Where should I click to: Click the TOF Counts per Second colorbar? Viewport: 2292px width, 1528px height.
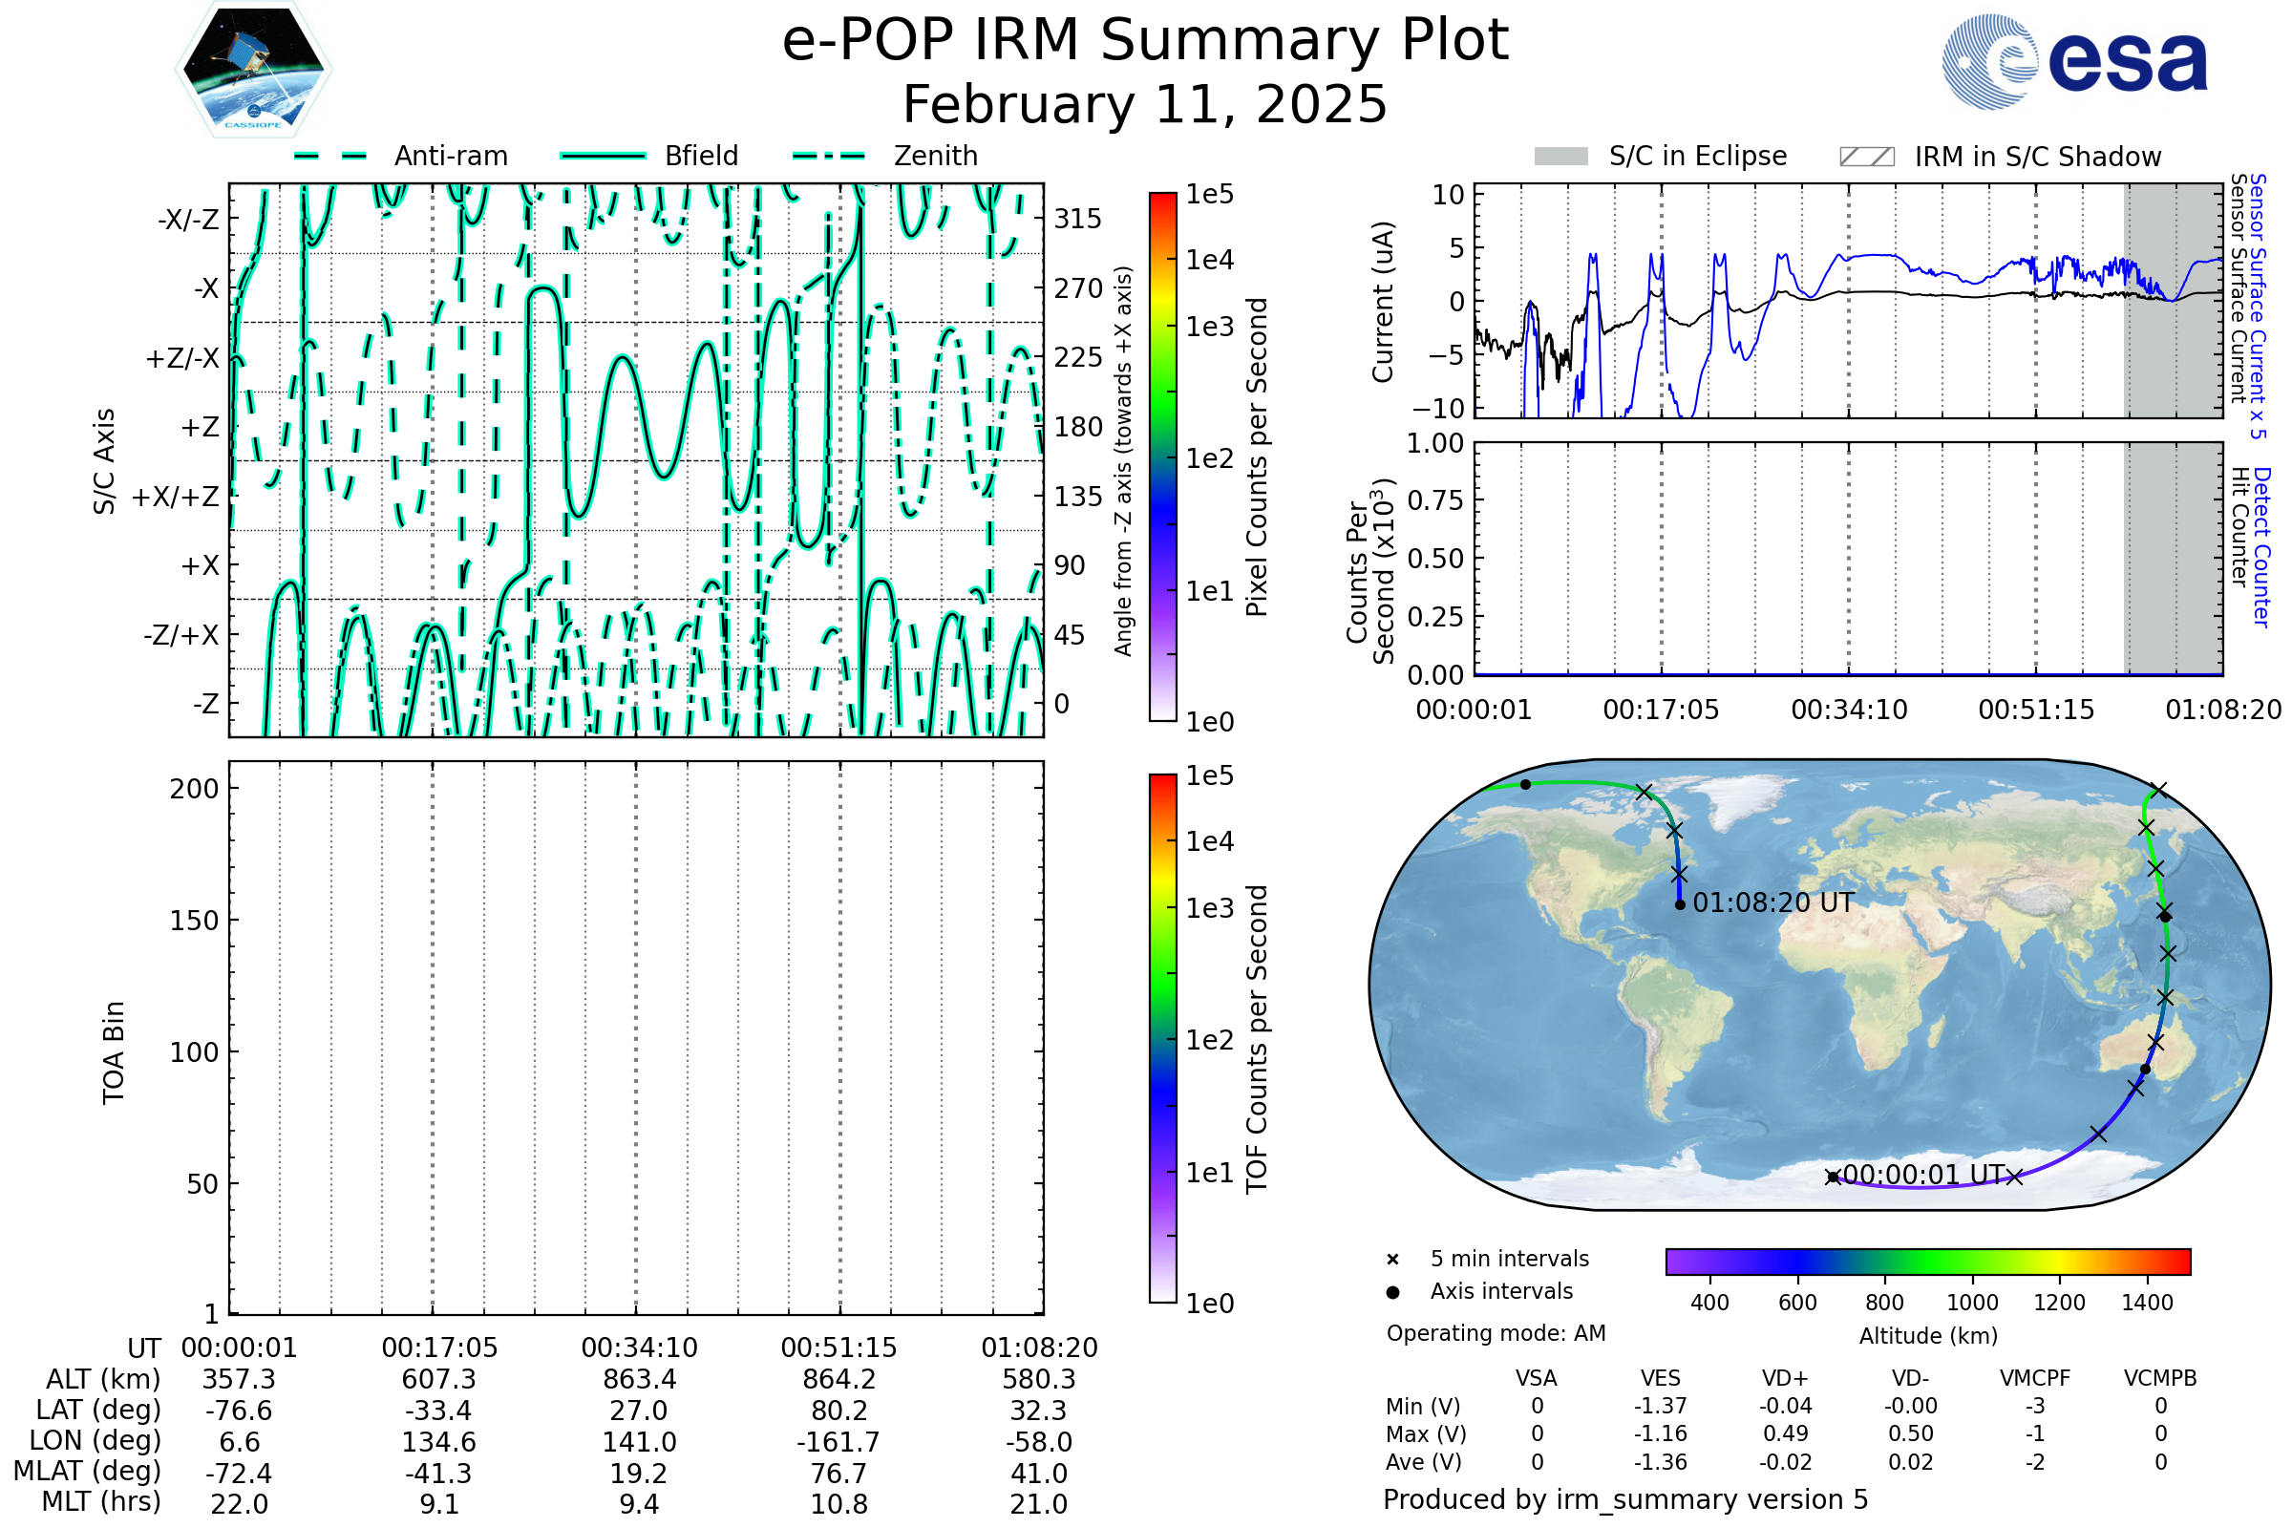[x=1162, y=1039]
